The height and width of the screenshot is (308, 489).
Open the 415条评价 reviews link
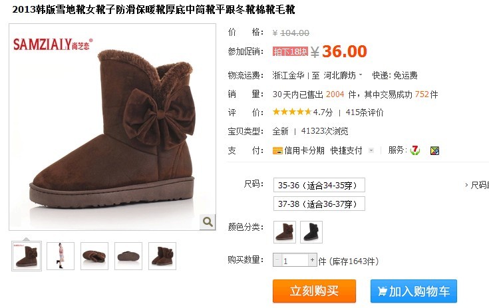(365, 112)
